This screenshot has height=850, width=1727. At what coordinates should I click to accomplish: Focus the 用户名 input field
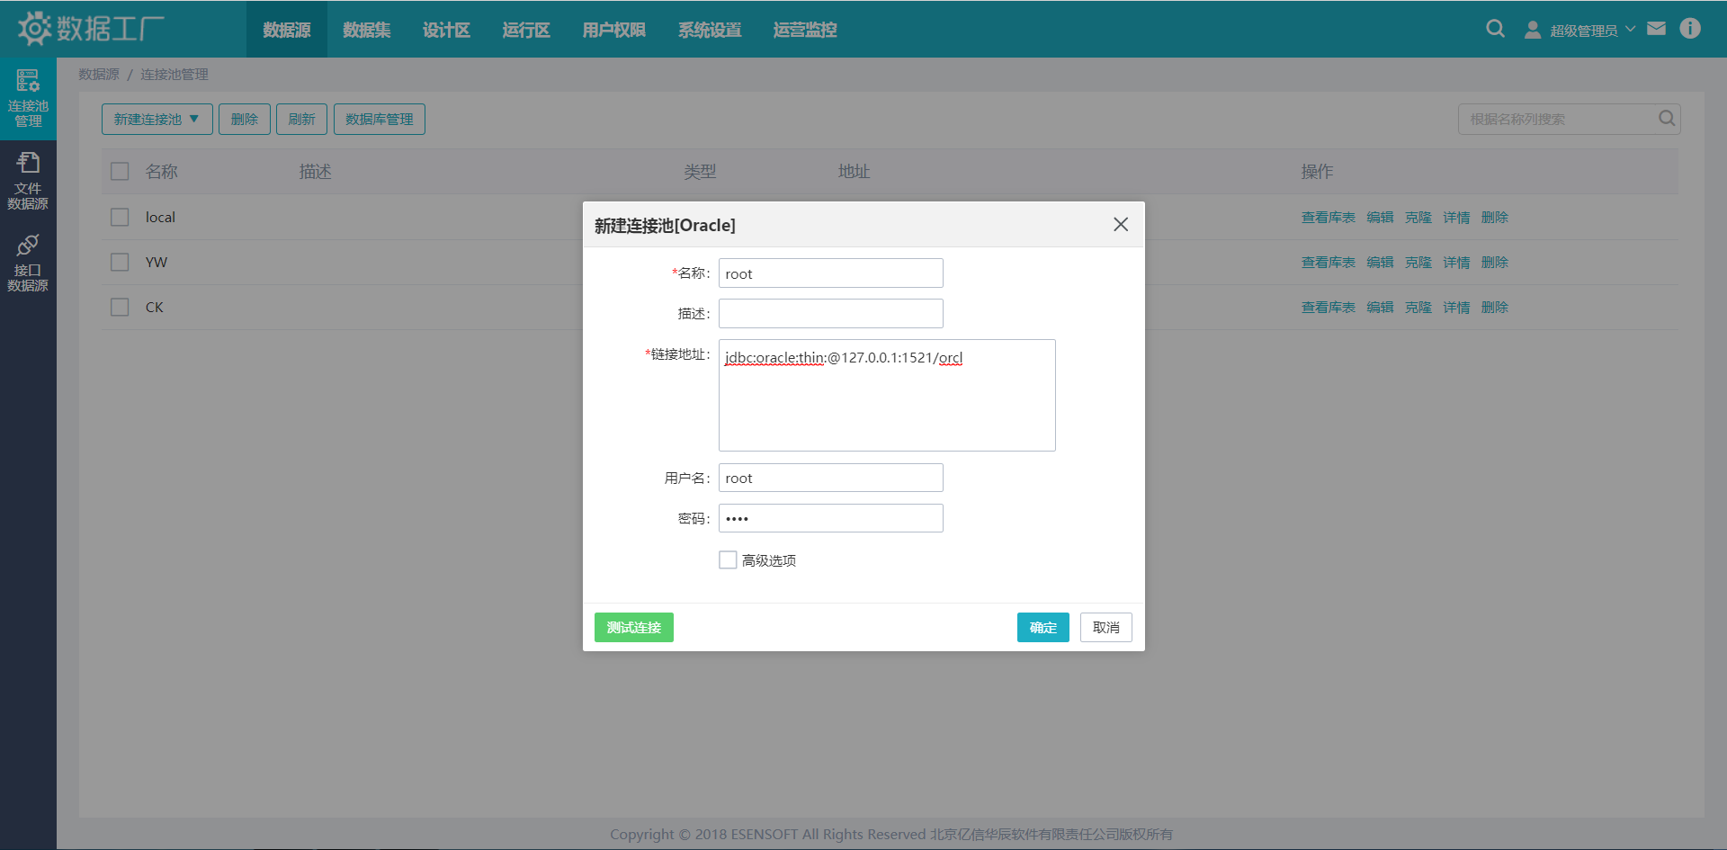coord(831,478)
